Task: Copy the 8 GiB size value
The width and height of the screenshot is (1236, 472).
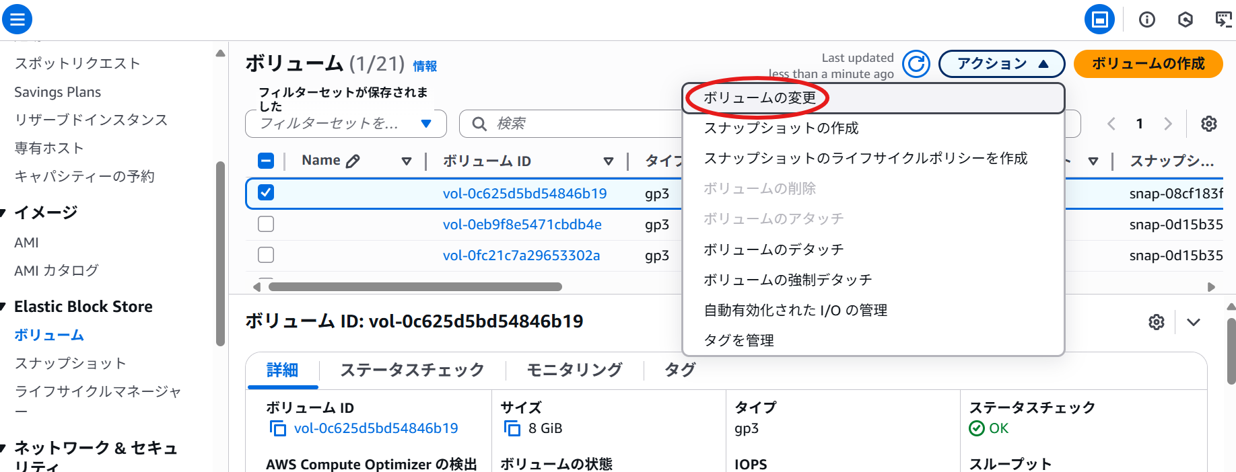Action: point(512,428)
